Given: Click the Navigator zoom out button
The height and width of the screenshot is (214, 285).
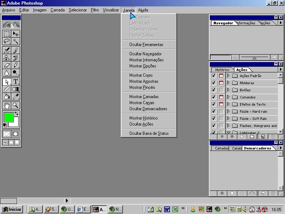Looking at the screenshot, I should 235,57.
